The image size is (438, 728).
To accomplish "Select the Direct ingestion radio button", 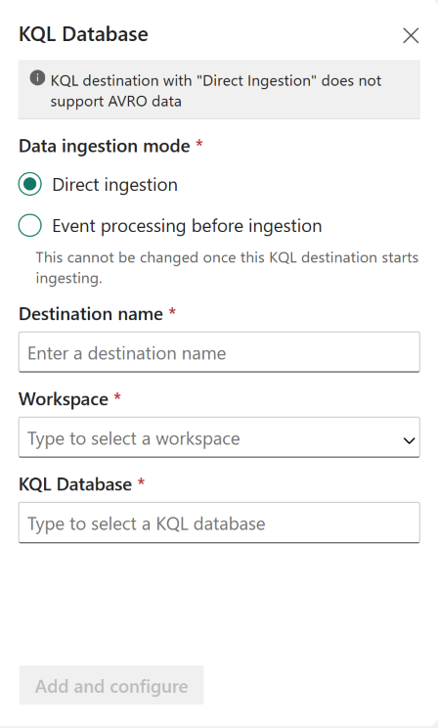I will pyautogui.click(x=30, y=184).
